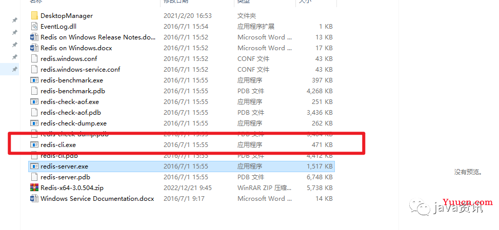The width and height of the screenshot is (499, 230).
Task: Click the 43 KB size of redis.windows-service.conf
Action: pos(324,69)
